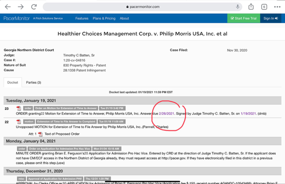Click the 2/26/2021 answer due date link
285x184 pixels.
(x=166, y=114)
